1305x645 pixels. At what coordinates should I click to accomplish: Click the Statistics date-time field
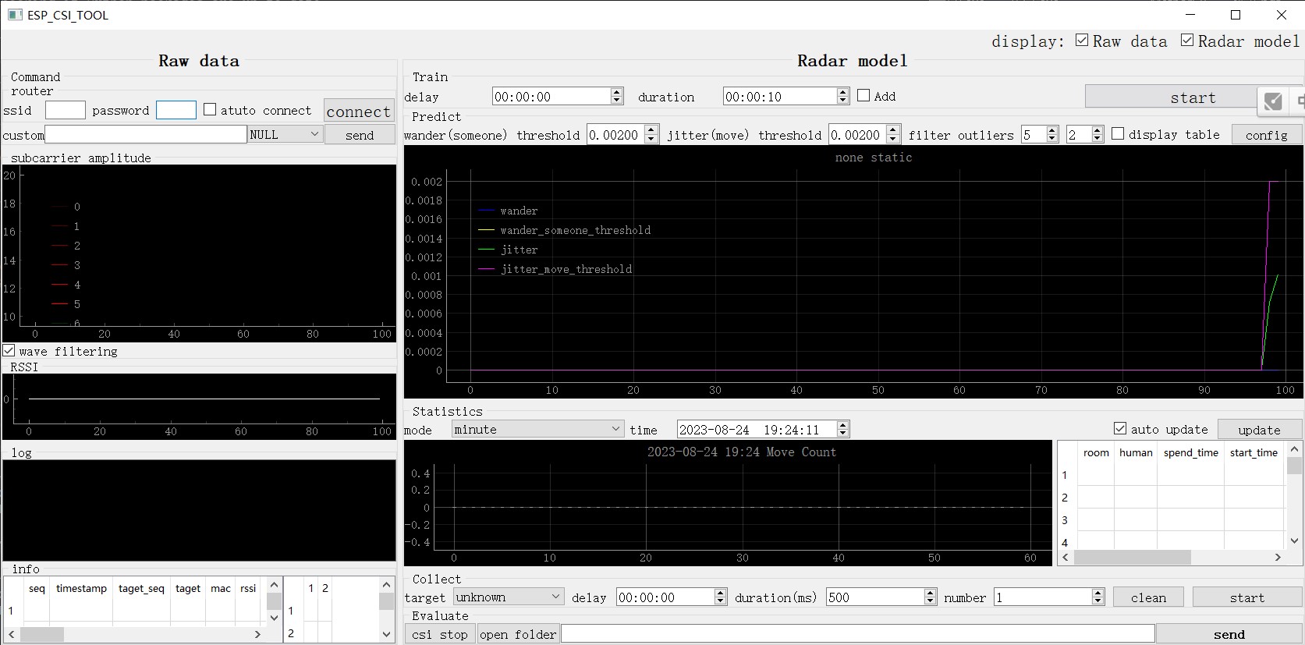[757, 429]
